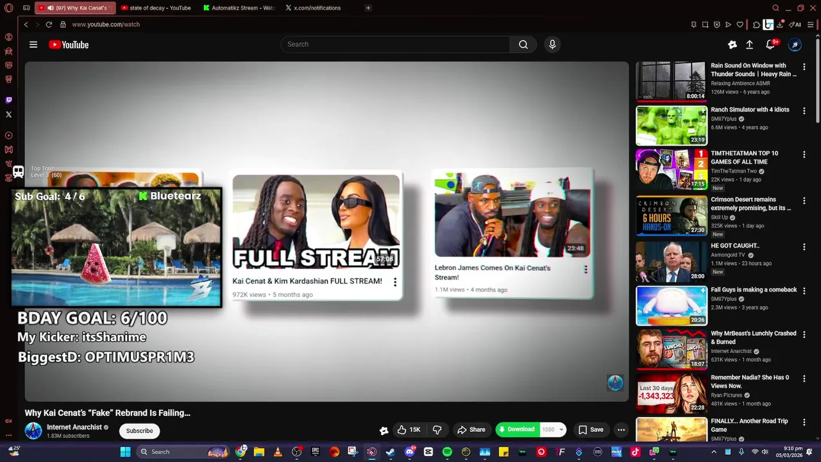Switch to the x.com/notifications tab
821x462 pixels.
point(317,8)
